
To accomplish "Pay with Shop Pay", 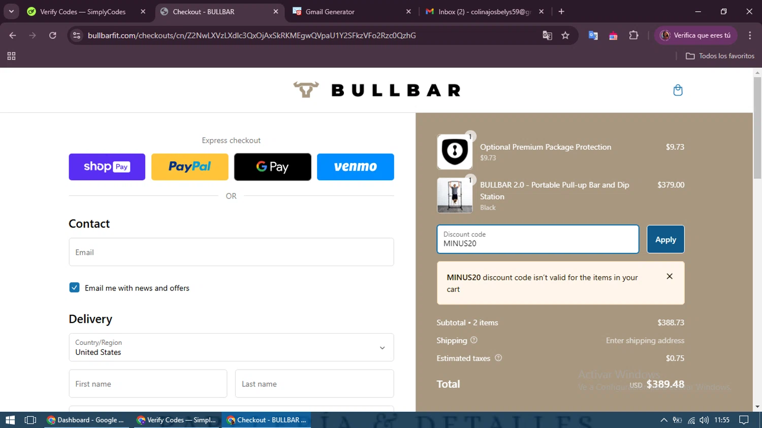I will 107,167.
